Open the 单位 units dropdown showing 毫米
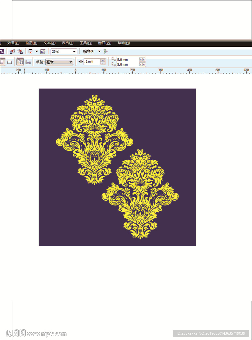 point(59,62)
